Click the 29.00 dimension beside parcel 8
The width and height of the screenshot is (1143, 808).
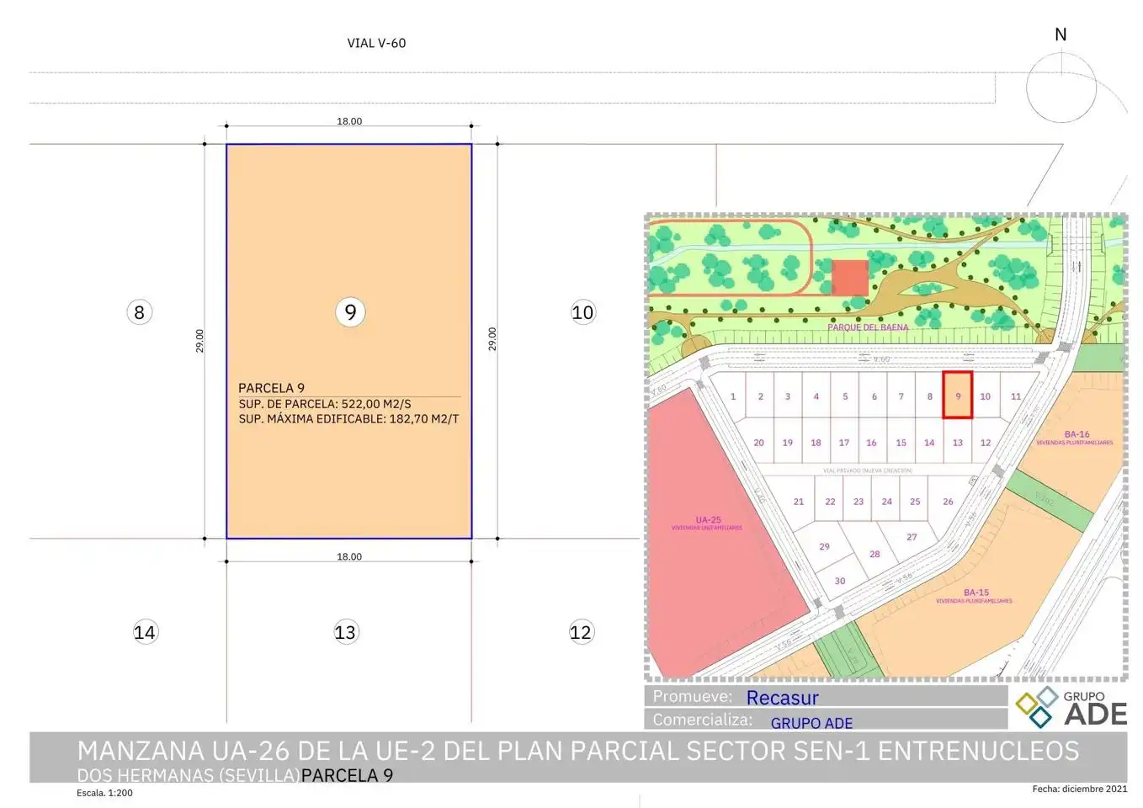[199, 341]
